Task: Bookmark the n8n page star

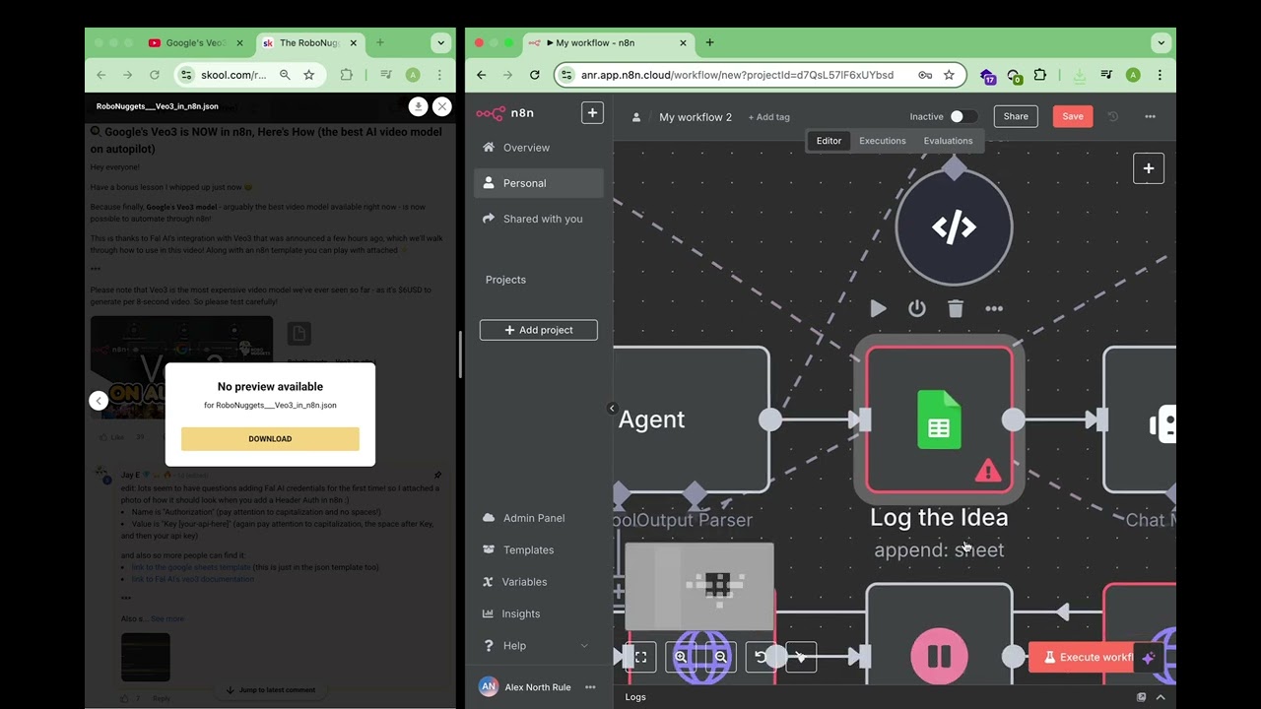Action: click(949, 75)
